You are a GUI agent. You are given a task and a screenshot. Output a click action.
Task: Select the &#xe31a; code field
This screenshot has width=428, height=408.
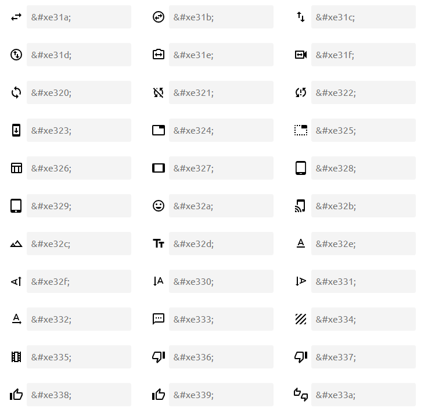pos(79,17)
